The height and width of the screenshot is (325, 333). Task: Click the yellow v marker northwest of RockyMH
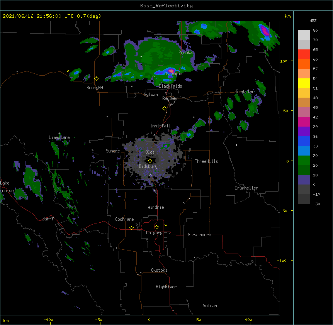coord(68,71)
